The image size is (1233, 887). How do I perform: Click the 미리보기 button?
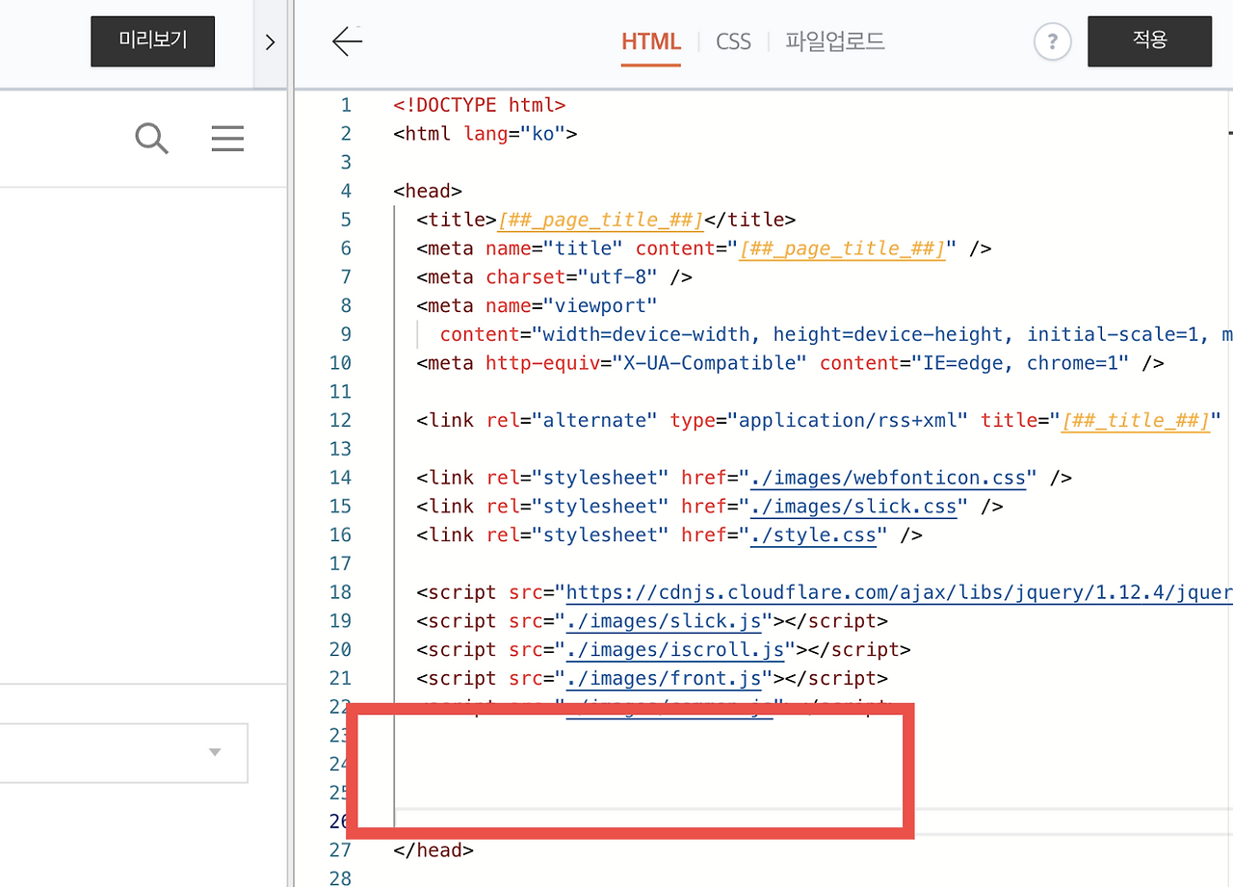point(152,40)
